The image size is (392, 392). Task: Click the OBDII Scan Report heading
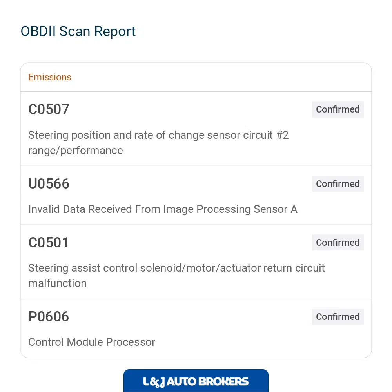click(78, 31)
